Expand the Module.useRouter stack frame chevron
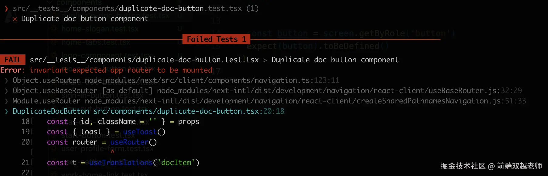This screenshot has height=176, width=548. [x=6, y=101]
